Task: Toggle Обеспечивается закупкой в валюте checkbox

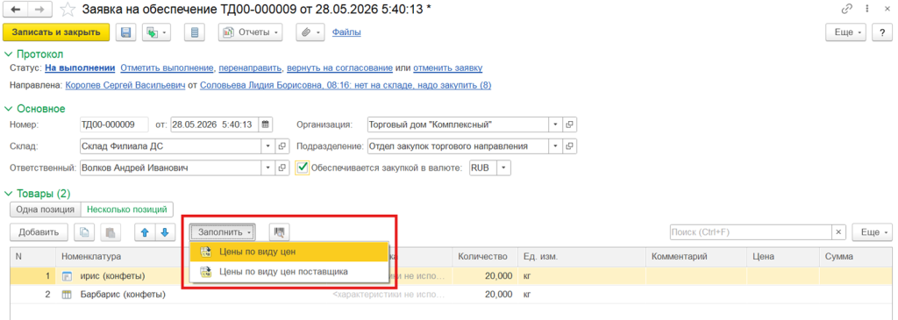Action: pos(303,167)
